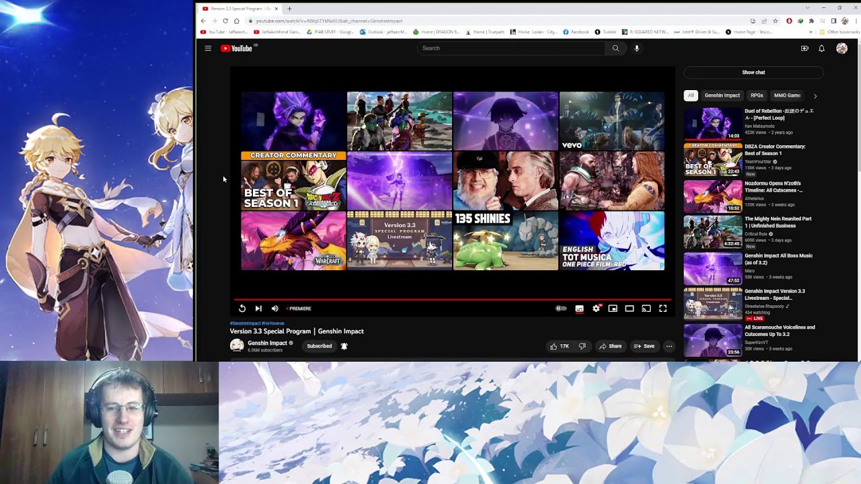Open the YouTube hamburger guide menu
Viewport: 861px width, 484px height.
tap(208, 48)
